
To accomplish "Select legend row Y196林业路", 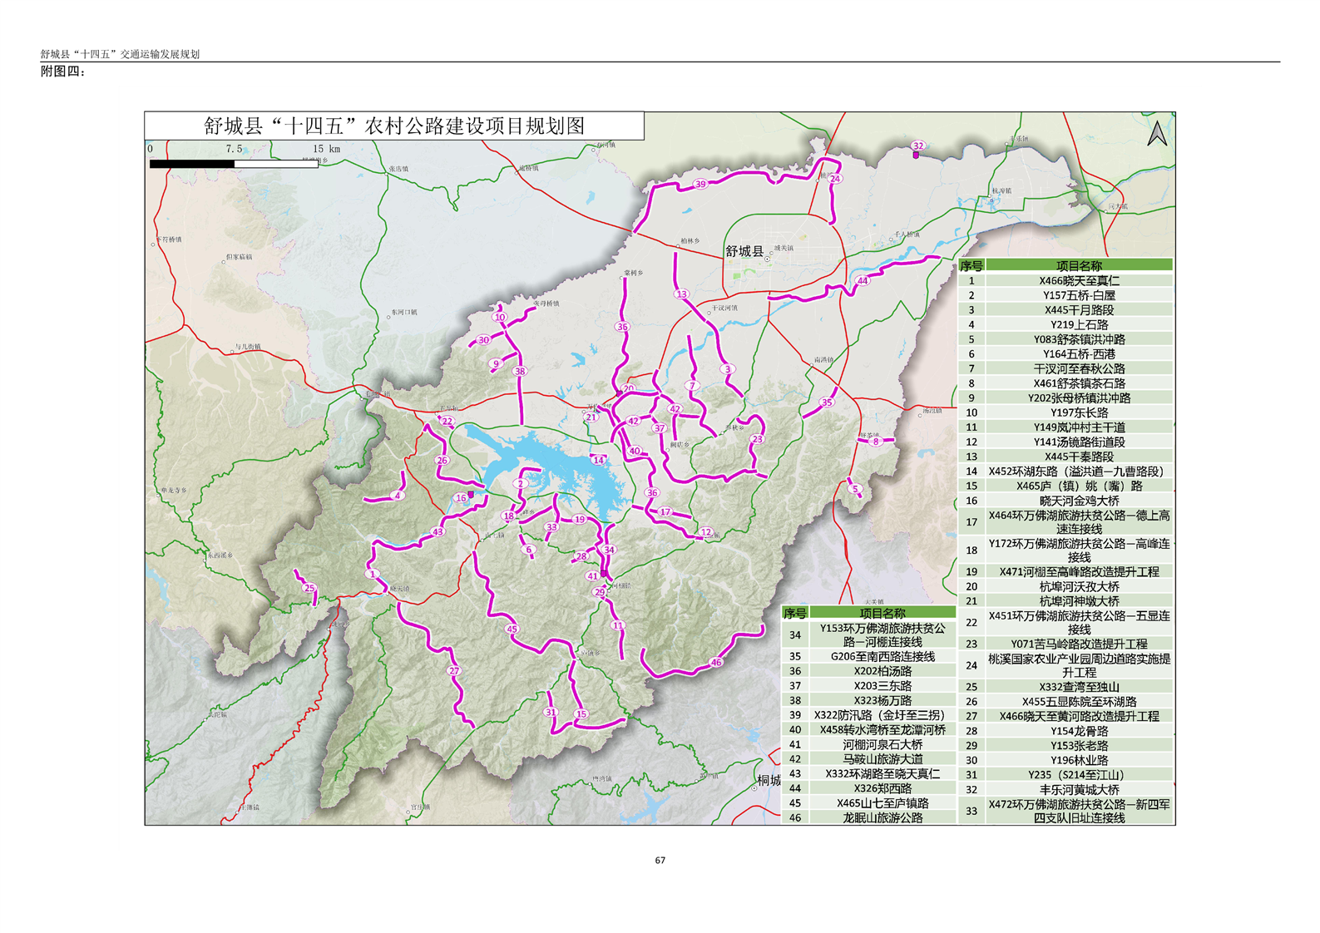I will [x=1065, y=760].
